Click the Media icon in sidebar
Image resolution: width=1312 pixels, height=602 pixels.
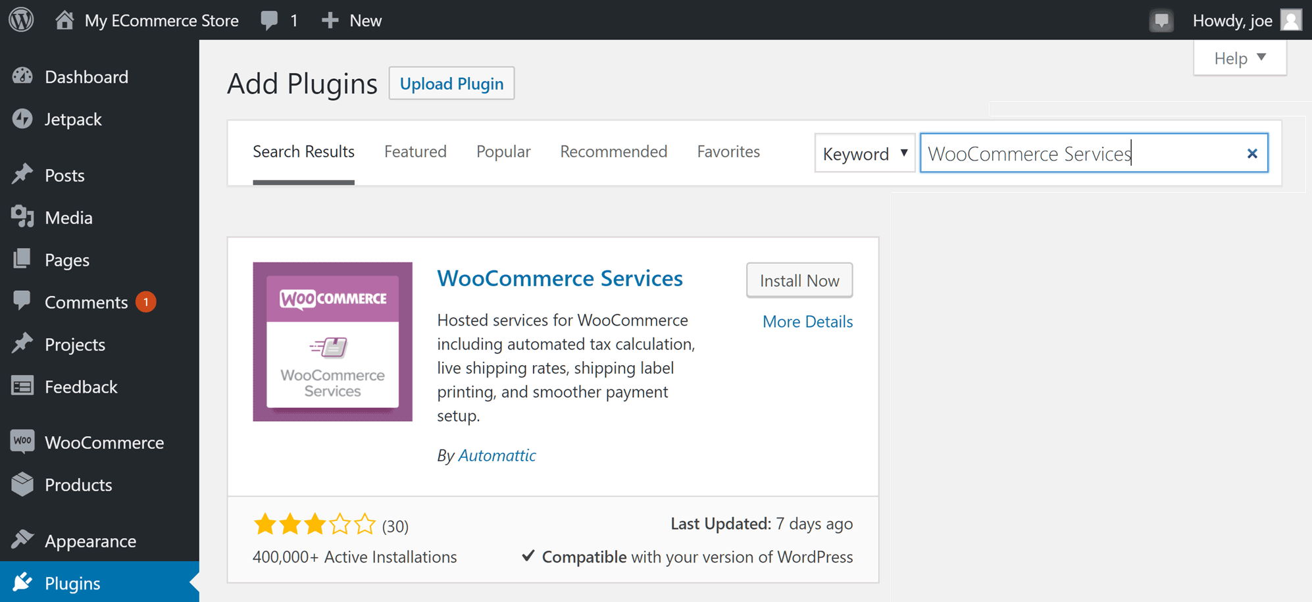coord(22,216)
